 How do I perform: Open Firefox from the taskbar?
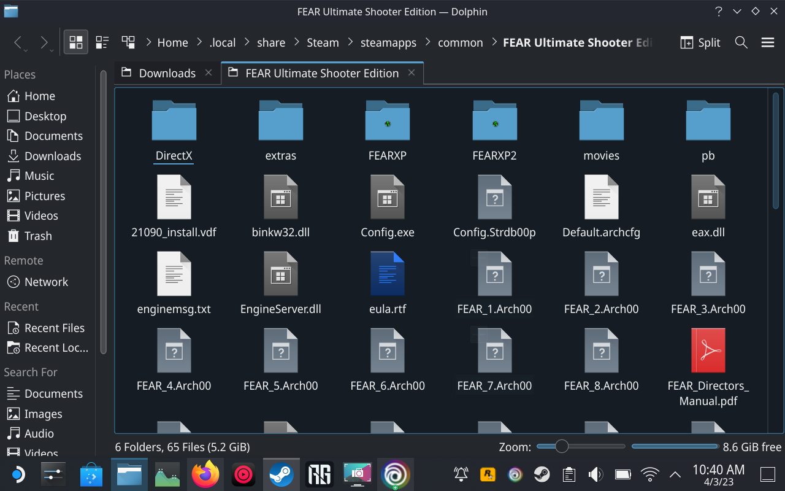(205, 474)
